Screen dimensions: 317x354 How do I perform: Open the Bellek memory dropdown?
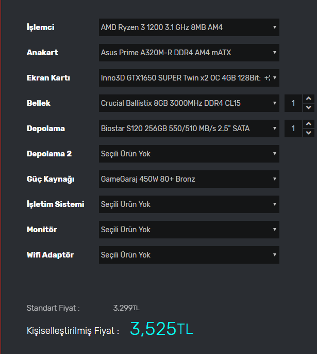189,103
